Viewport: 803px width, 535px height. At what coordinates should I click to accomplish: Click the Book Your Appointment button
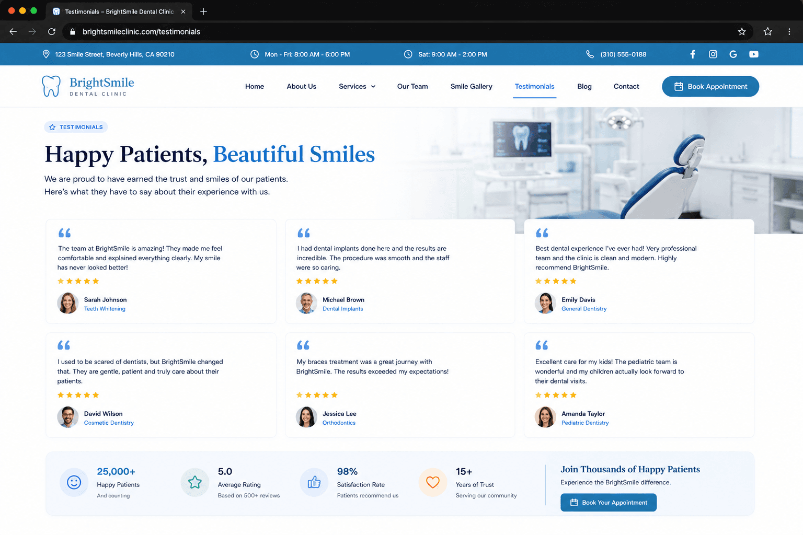[609, 503]
